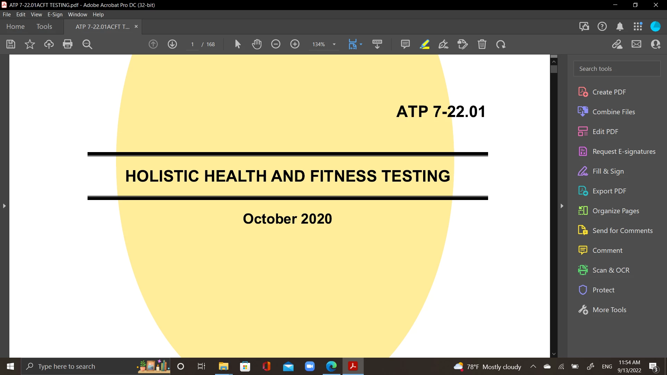The image size is (667, 375).
Task: Open Organize Pages tool
Action: click(616, 211)
